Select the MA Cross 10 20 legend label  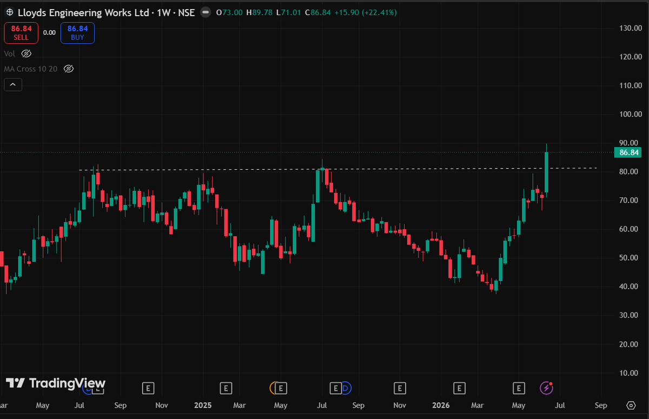(31, 69)
